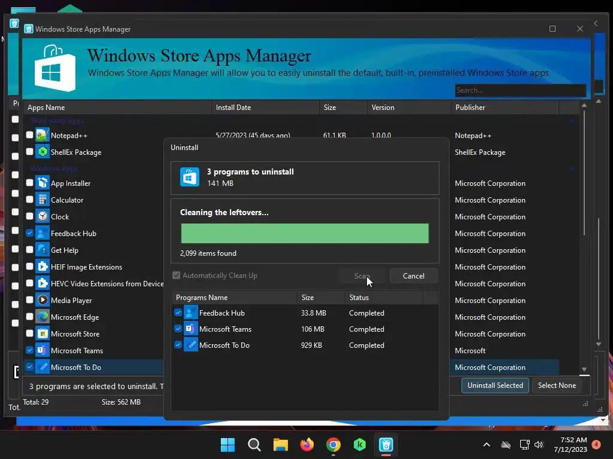Click the HEVC Video Extensions icon

[x=43, y=284]
